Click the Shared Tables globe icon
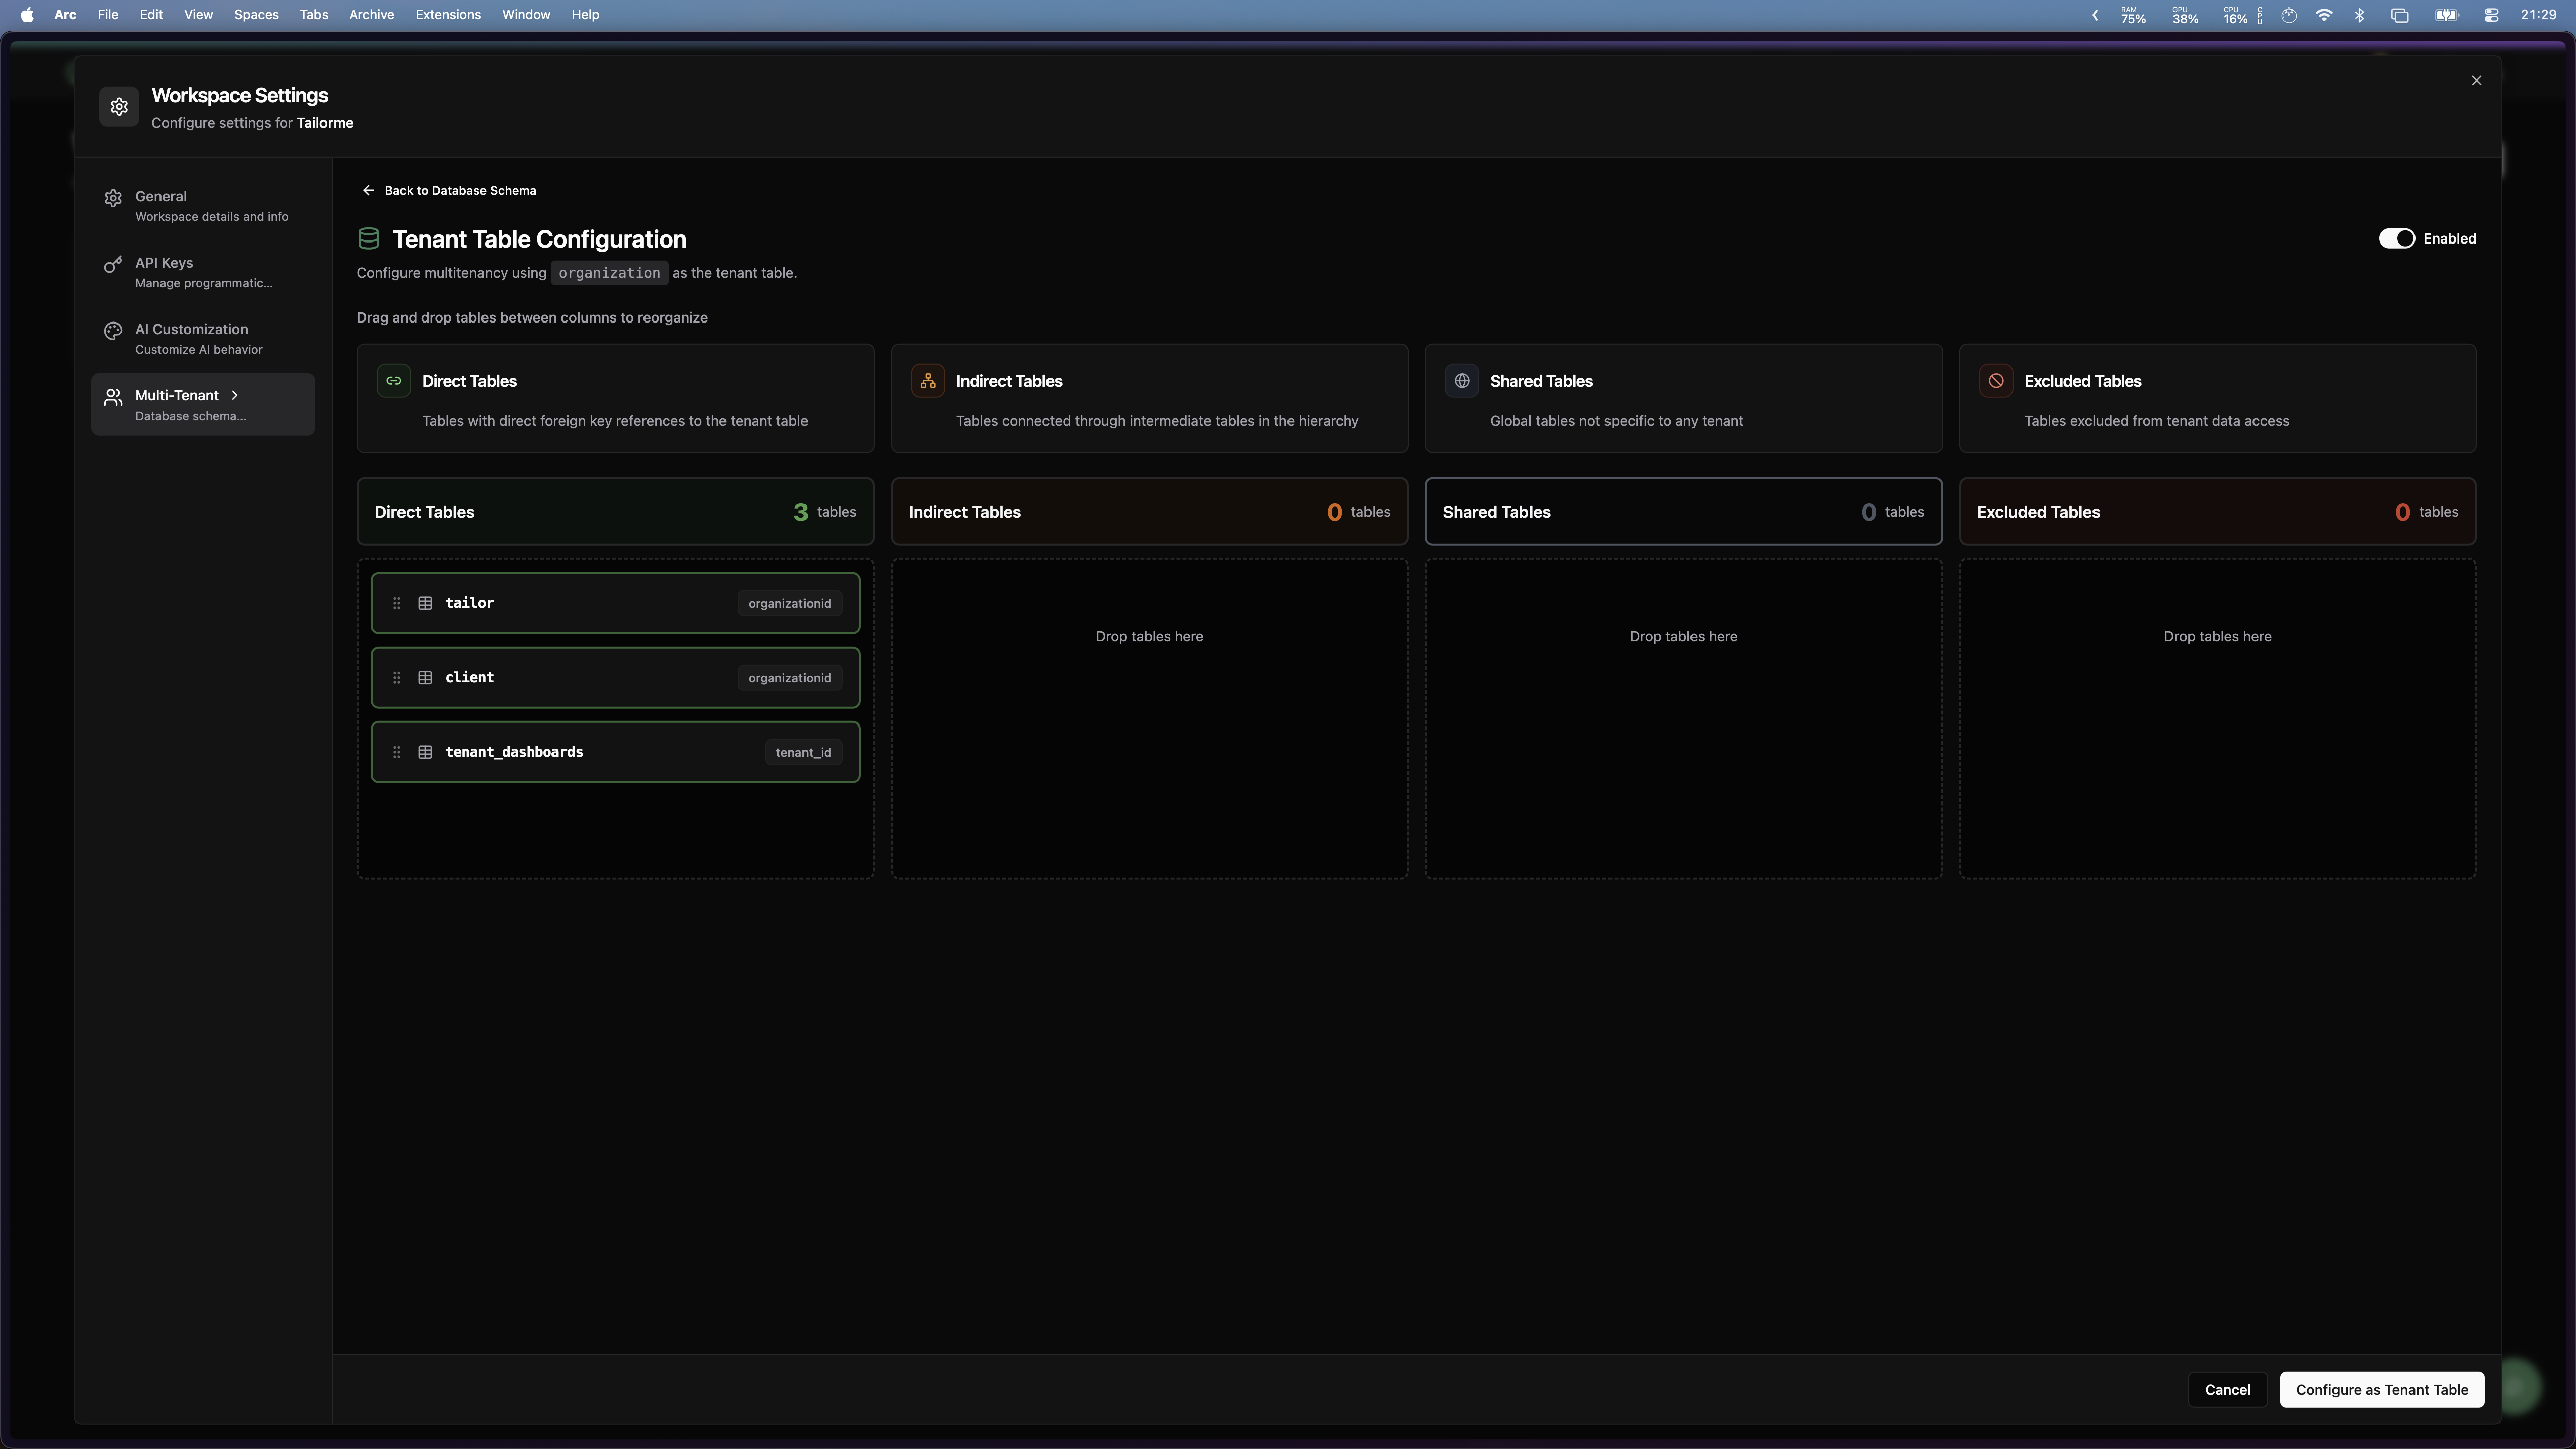The width and height of the screenshot is (2576, 1449). click(x=1461, y=381)
